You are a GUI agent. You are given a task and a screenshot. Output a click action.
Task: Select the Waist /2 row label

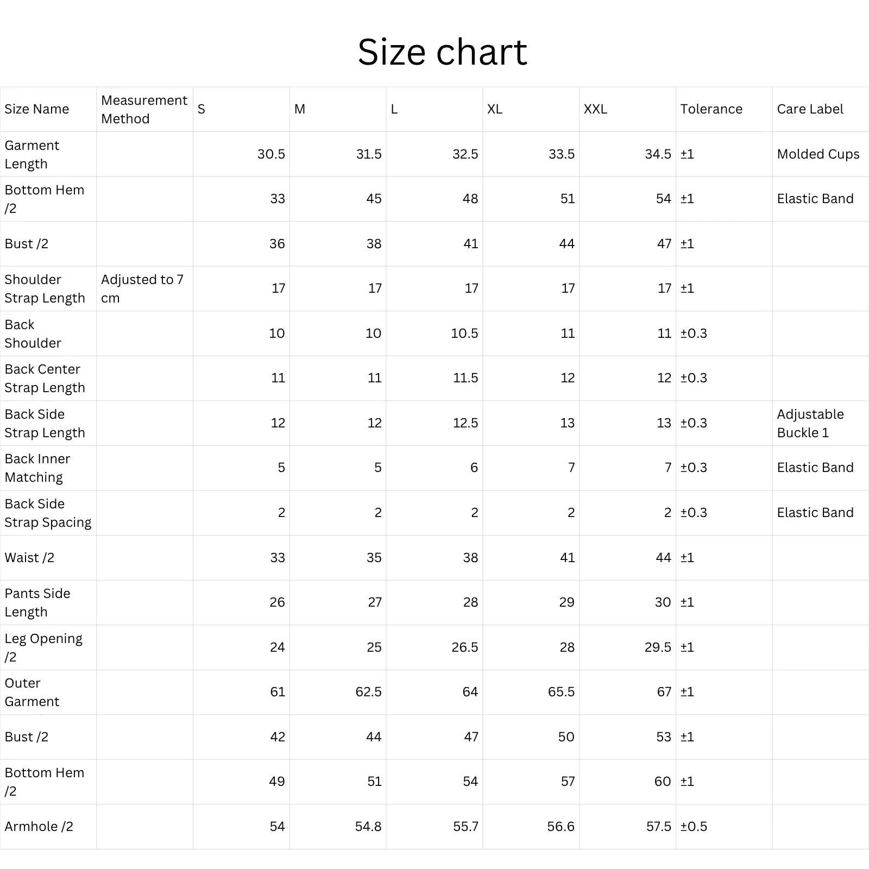tap(29, 558)
